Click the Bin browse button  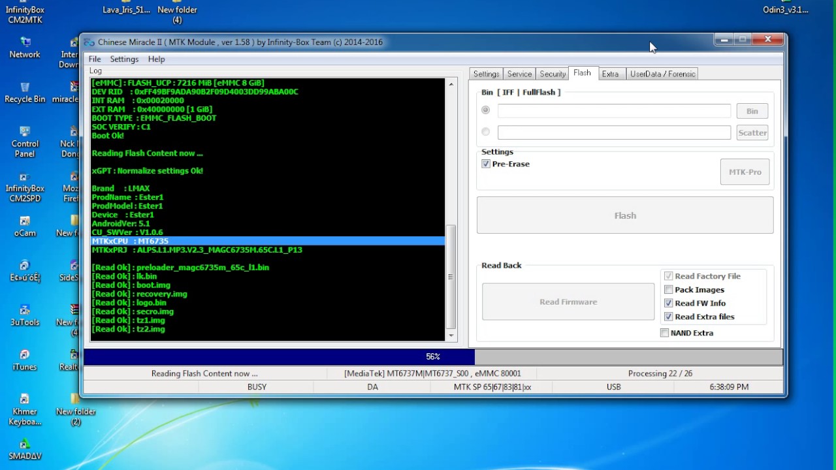point(752,111)
